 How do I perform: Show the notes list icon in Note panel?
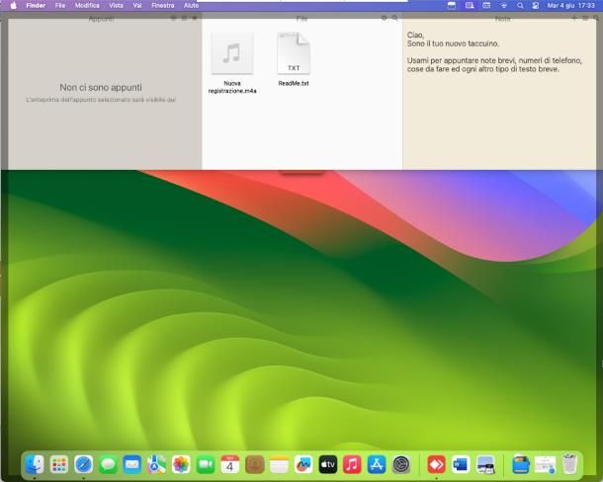tap(585, 18)
